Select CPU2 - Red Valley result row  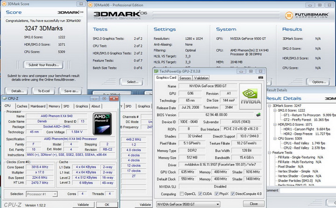pyautogui.click(x=304, y=148)
